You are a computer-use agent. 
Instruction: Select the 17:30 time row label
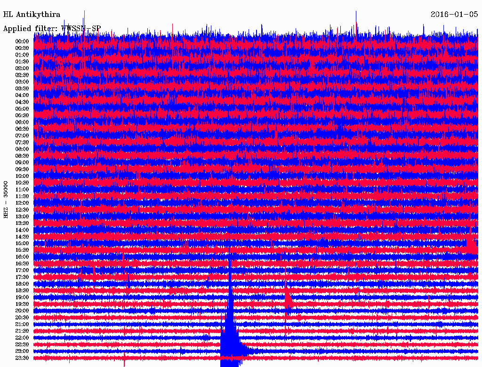[x=22, y=277]
